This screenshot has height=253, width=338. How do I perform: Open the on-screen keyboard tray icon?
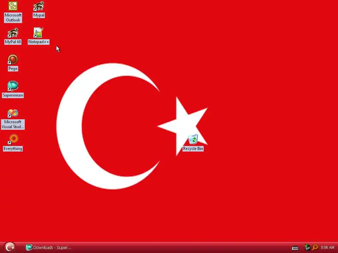[x=295, y=248]
